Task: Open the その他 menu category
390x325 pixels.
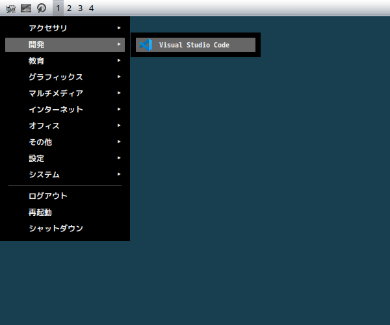Action: tap(65, 142)
